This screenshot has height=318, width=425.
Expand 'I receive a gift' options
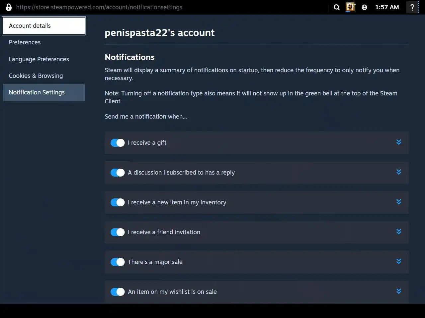pyautogui.click(x=399, y=142)
